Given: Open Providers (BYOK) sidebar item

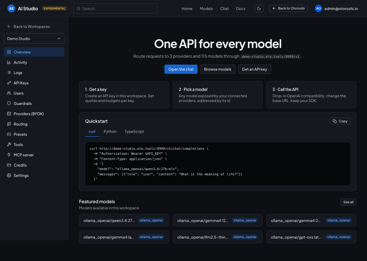Looking at the screenshot, I should pyautogui.click(x=34, y=114).
